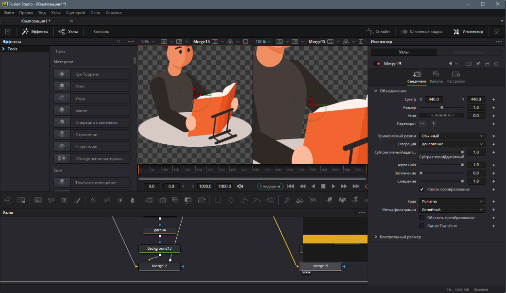Open the 'Метод фильтрации' dropdown

452,209
